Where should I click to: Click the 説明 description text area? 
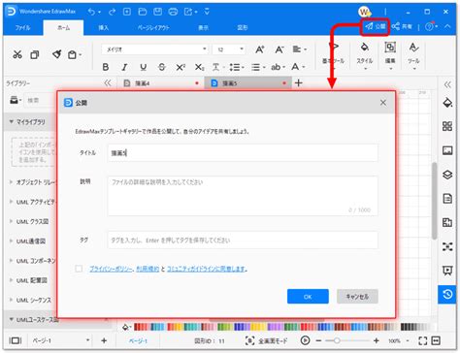tap(243, 196)
